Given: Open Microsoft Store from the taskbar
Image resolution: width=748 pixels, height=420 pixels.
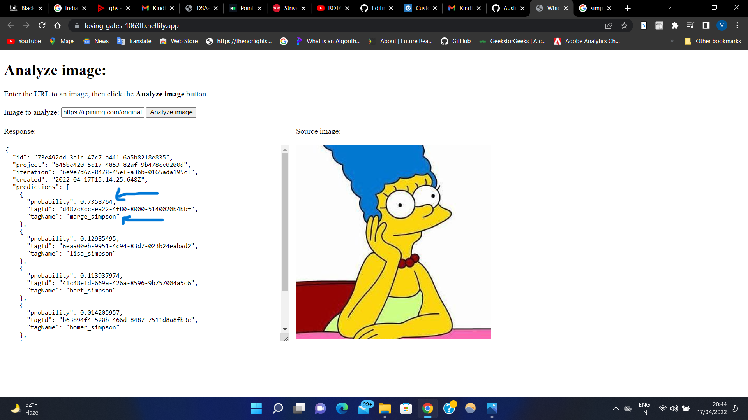Looking at the screenshot, I should (x=406, y=408).
